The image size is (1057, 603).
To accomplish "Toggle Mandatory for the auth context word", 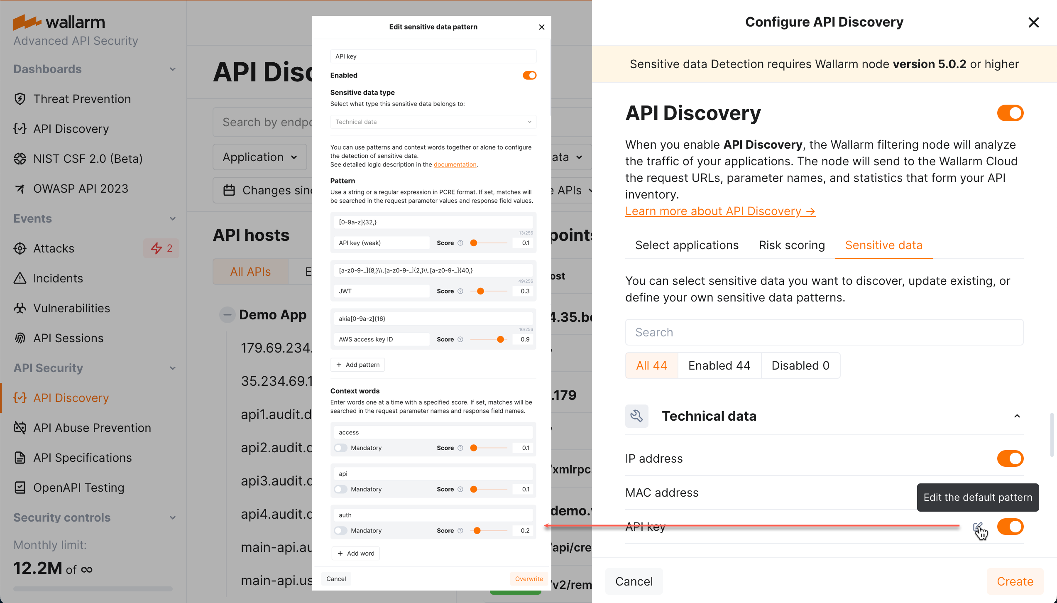I will coord(340,530).
